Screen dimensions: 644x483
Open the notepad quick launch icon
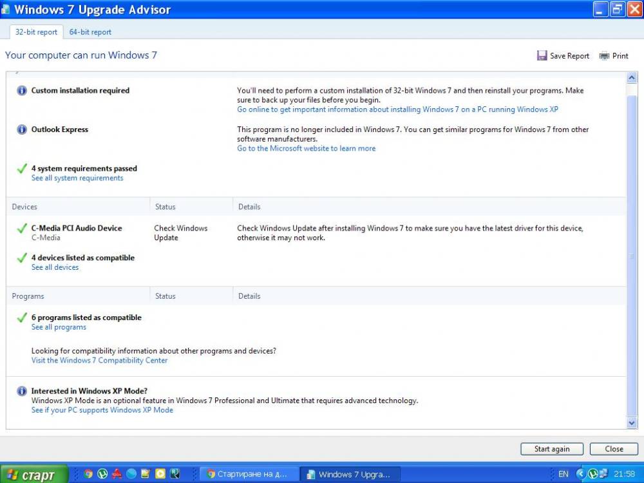click(x=146, y=474)
